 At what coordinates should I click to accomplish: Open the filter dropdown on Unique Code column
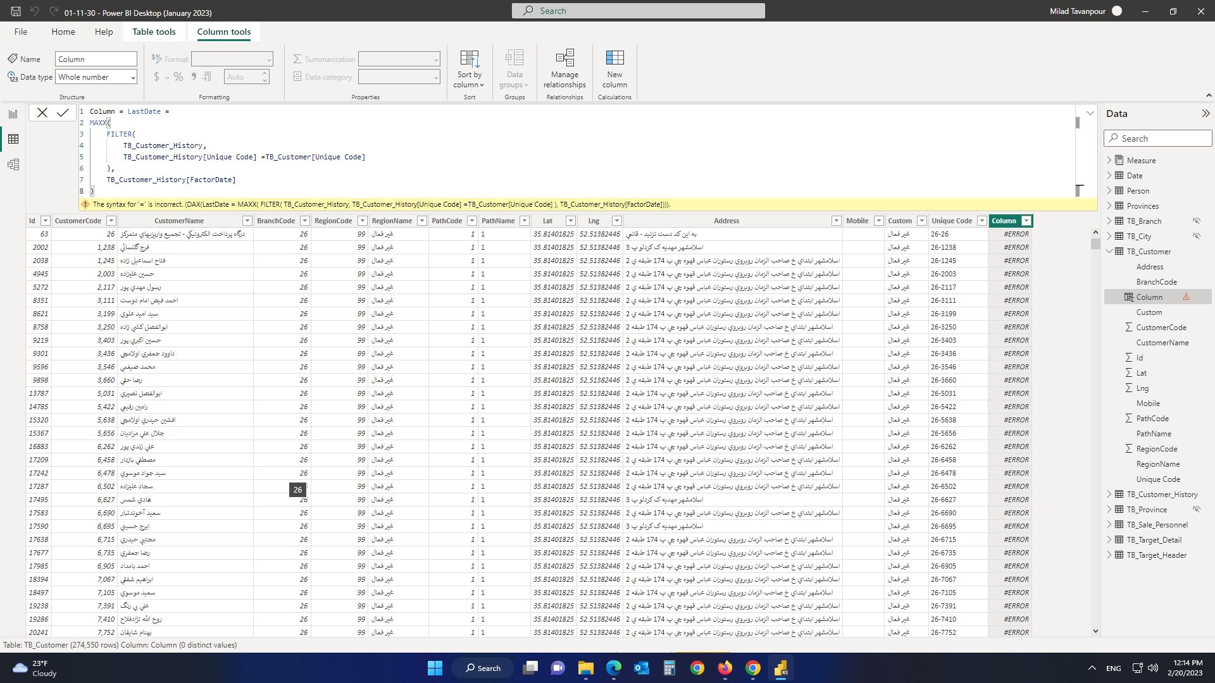[x=981, y=221]
